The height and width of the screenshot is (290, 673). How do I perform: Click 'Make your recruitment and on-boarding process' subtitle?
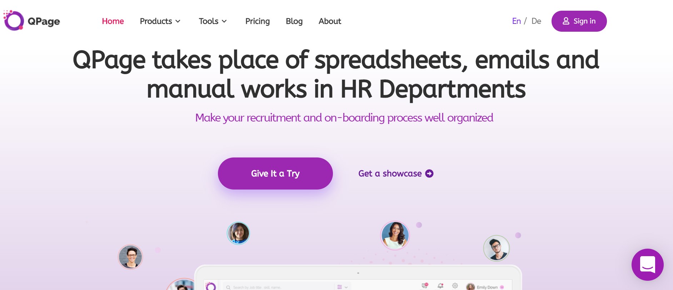pos(344,118)
